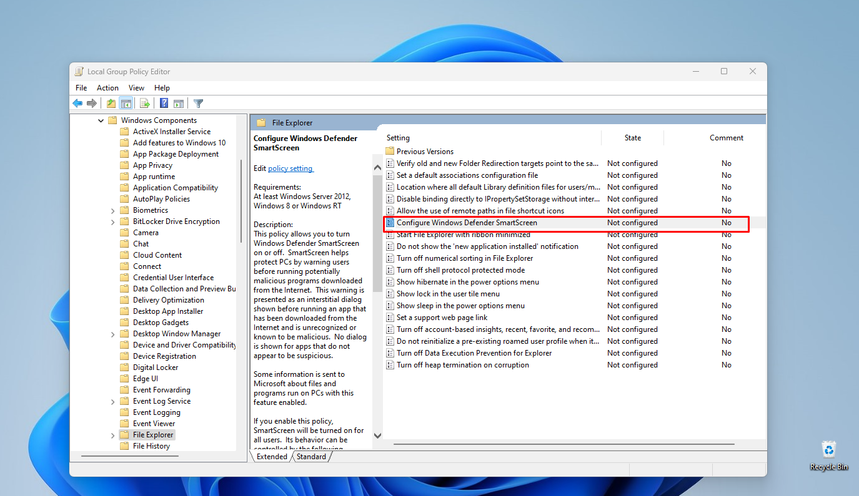Select the App Package Deployment tree item

click(x=176, y=154)
